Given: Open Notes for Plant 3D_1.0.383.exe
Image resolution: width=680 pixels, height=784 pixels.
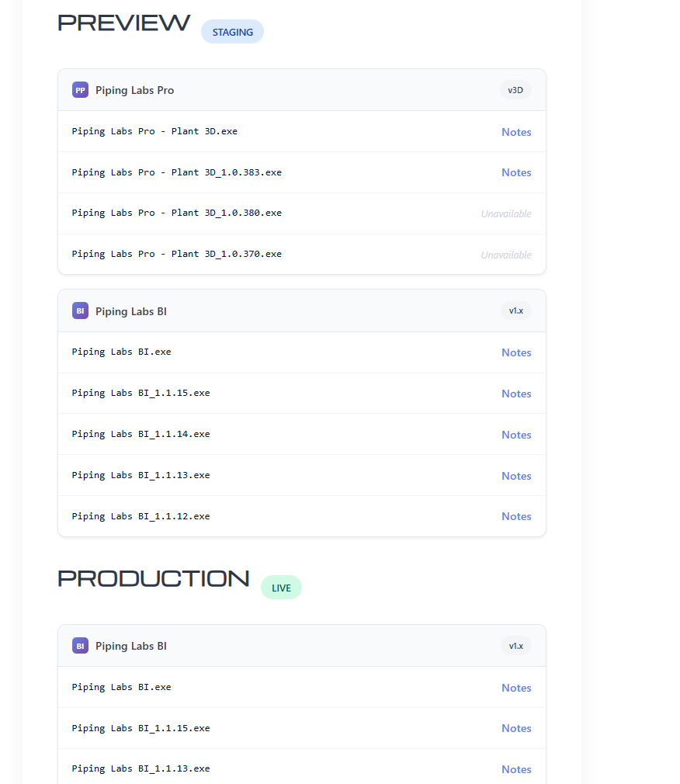Looking at the screenshot, I should (516, 172).
